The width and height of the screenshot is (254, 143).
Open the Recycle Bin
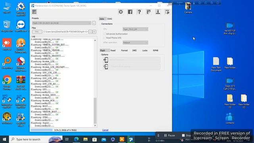point(7,26)
